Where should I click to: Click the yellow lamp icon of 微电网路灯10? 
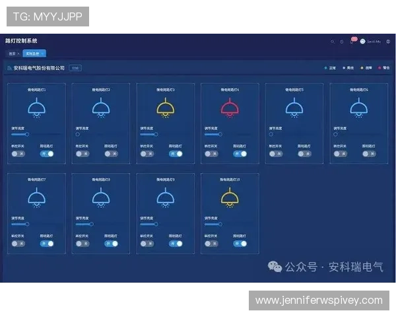pyautogui.click(x=230, y=197)
